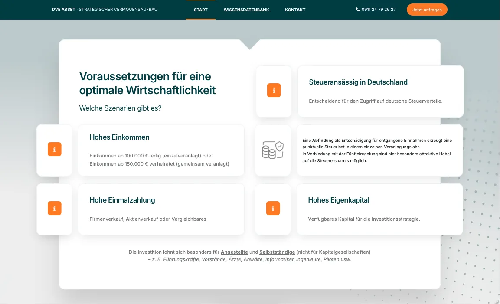Viewport: 500px width, 304px height.
Task: Follow the Angestellte link
Action: click(x=234, y=252)
